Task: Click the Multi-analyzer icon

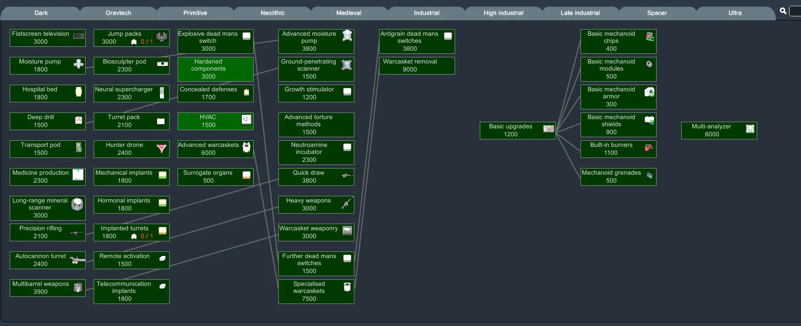Action: 750,129
